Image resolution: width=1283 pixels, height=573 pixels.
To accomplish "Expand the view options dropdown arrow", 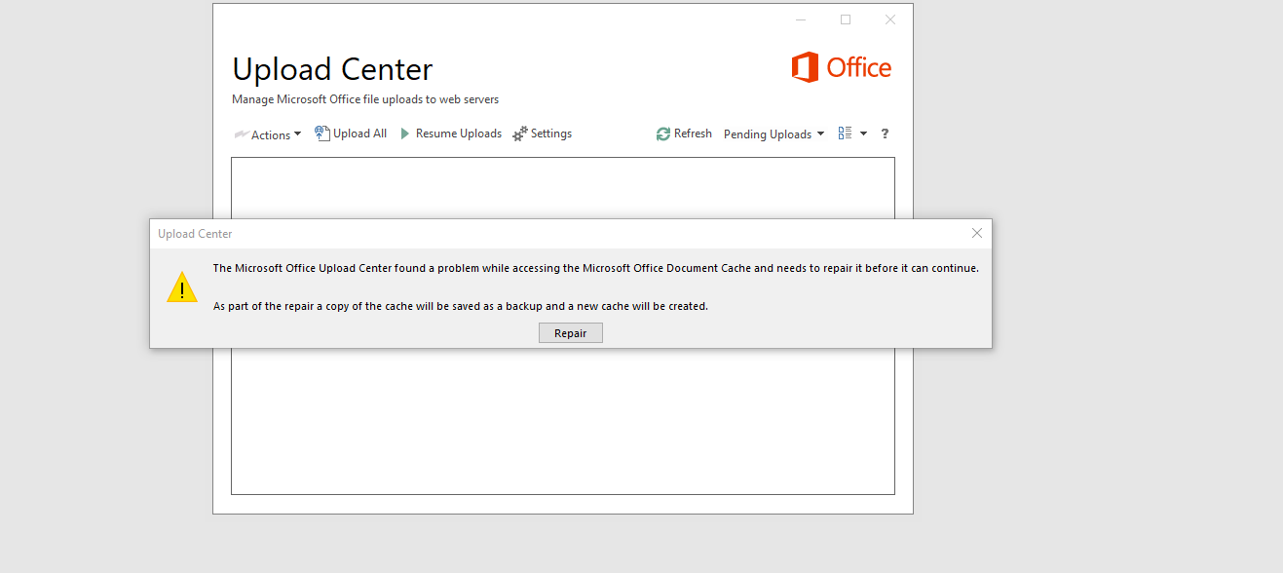I will (863, 134).
